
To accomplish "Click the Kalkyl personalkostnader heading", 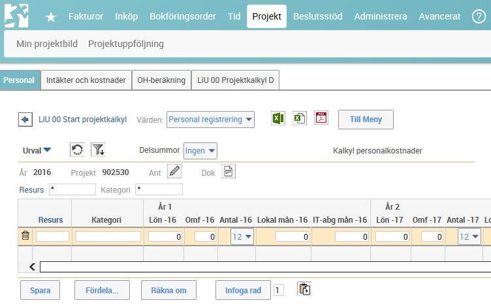I will [x=377, y=151].
